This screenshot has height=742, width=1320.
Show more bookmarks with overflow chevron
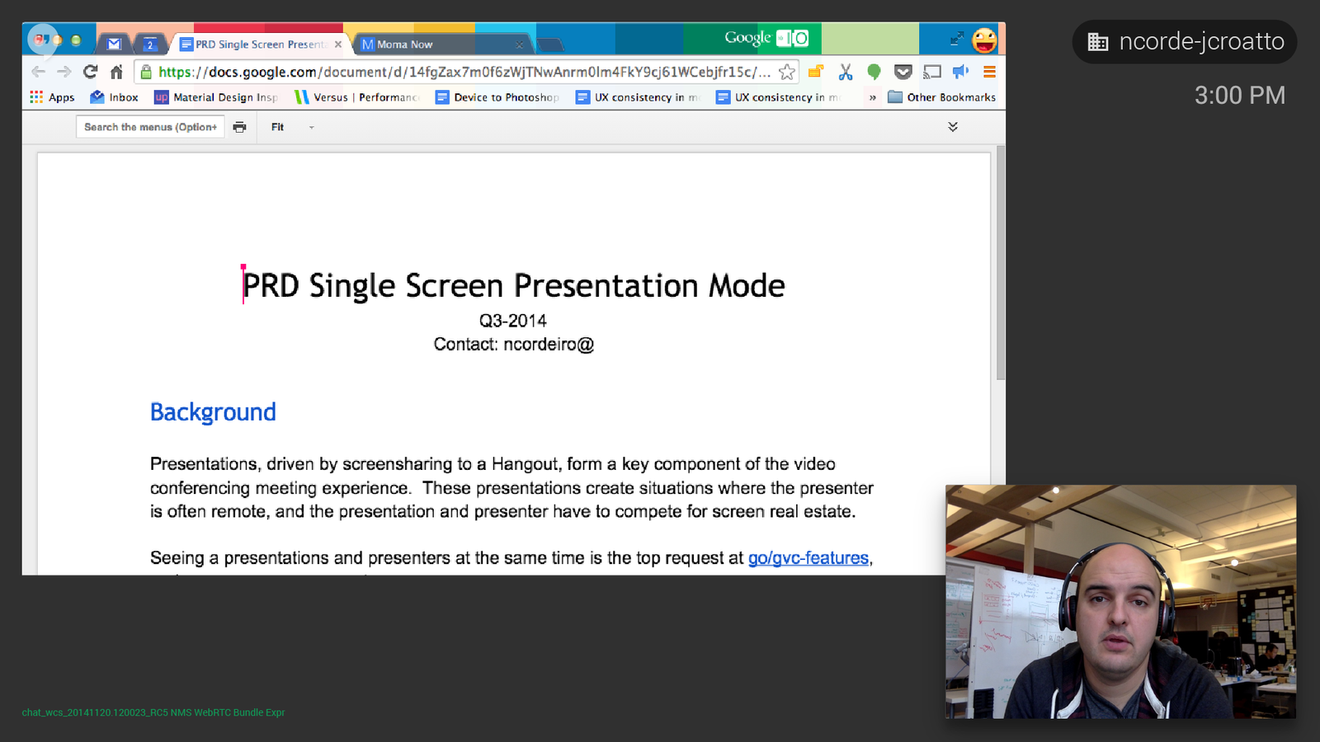[872, 97]
